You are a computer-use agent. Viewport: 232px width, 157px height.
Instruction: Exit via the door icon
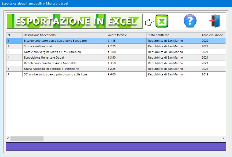215,21
